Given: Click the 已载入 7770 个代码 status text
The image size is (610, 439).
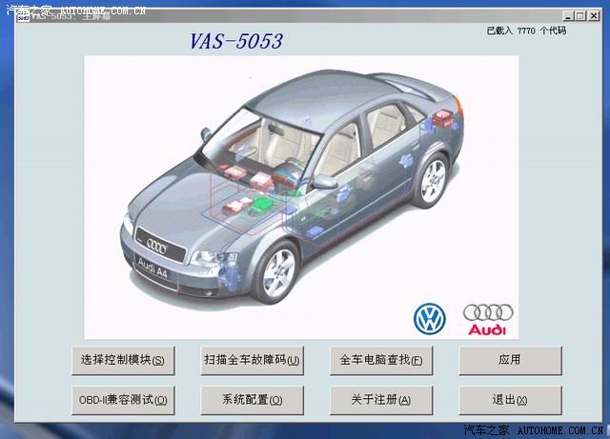Looking at the screenshot, I should (526, 30).
